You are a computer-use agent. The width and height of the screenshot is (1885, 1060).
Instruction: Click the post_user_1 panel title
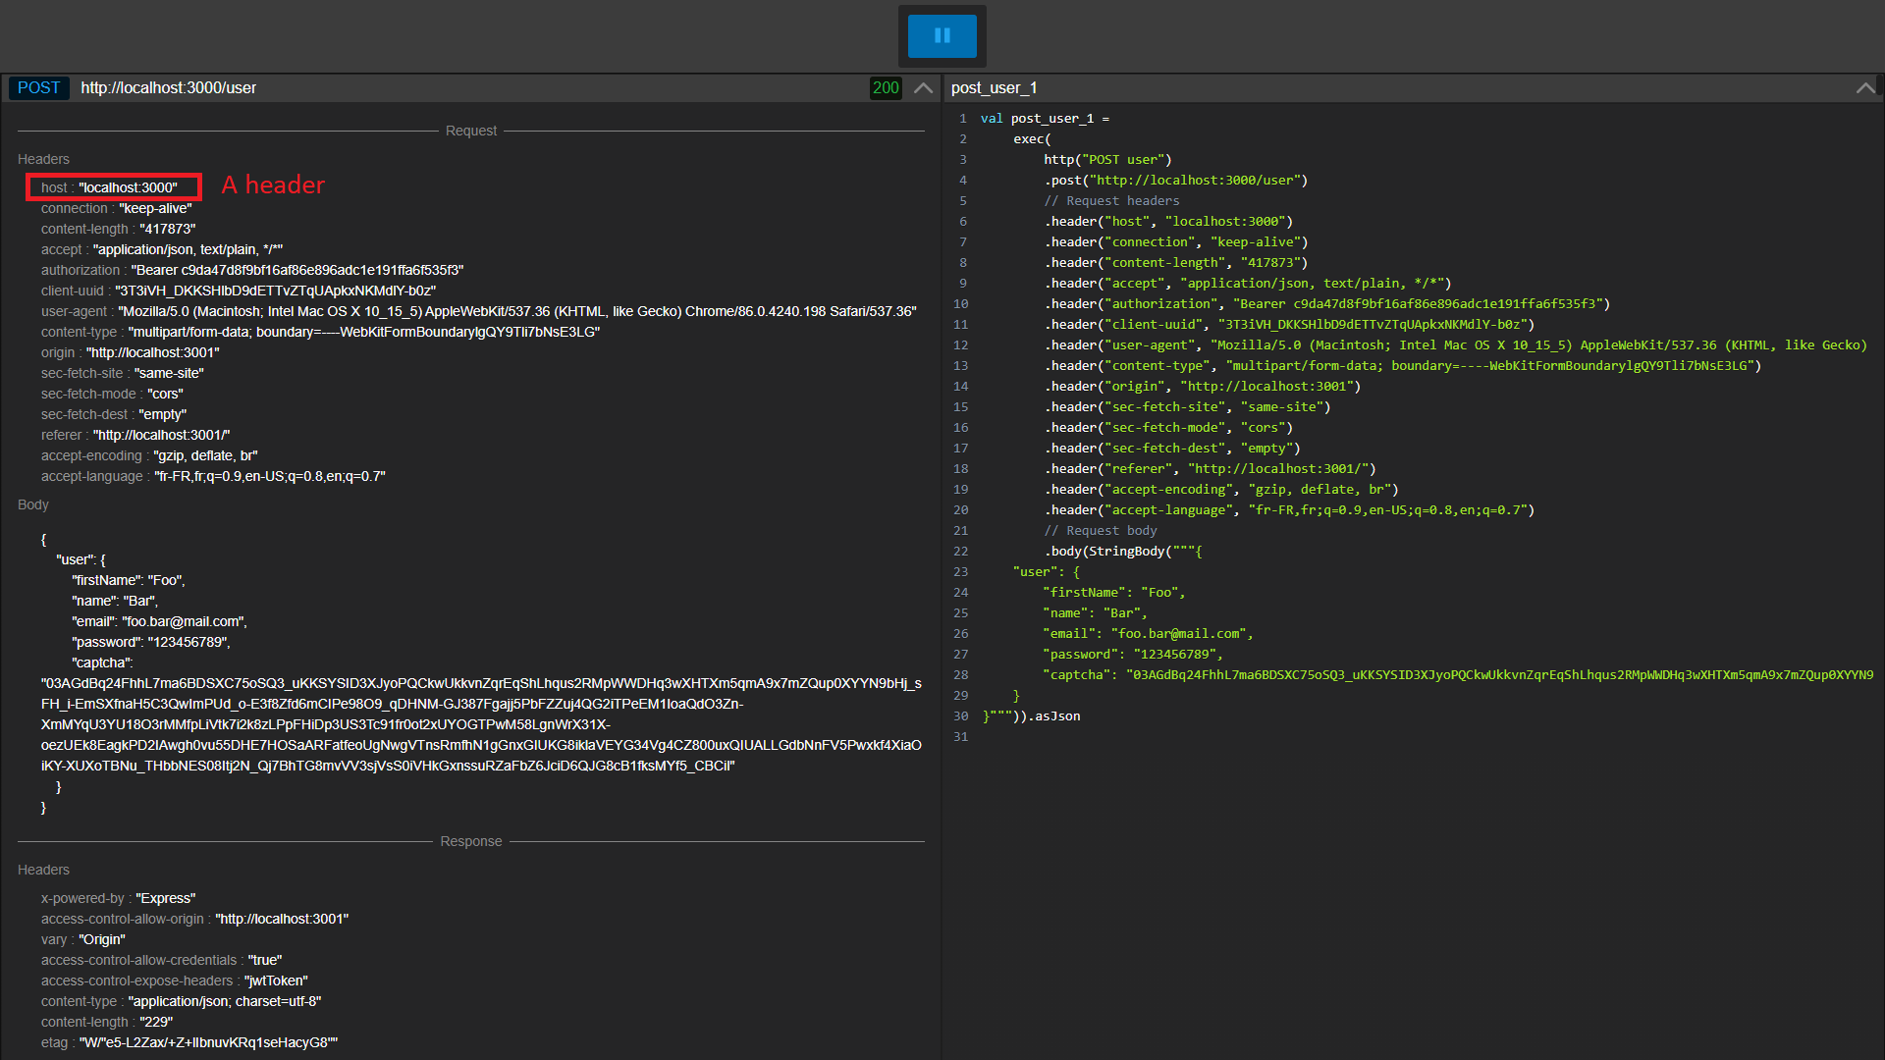pos(994,88)
